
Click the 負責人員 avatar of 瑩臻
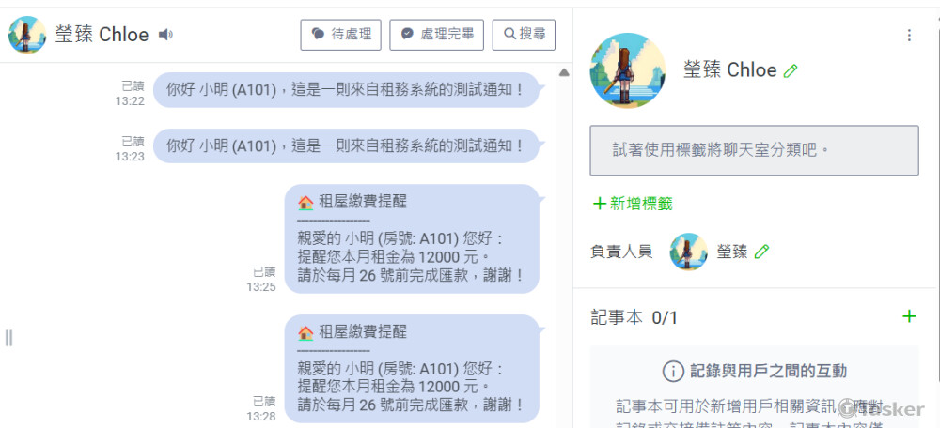coord(689,252)
